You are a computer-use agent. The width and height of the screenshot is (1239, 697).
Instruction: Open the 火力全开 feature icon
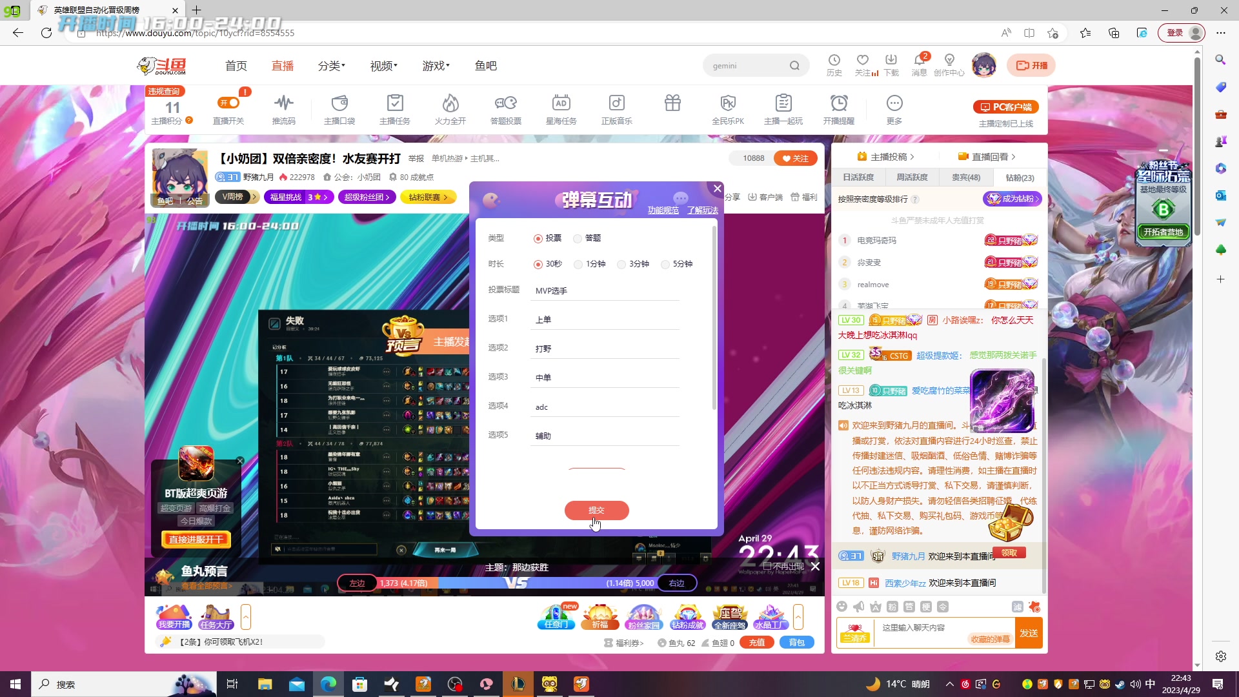(x=450, y=108)
